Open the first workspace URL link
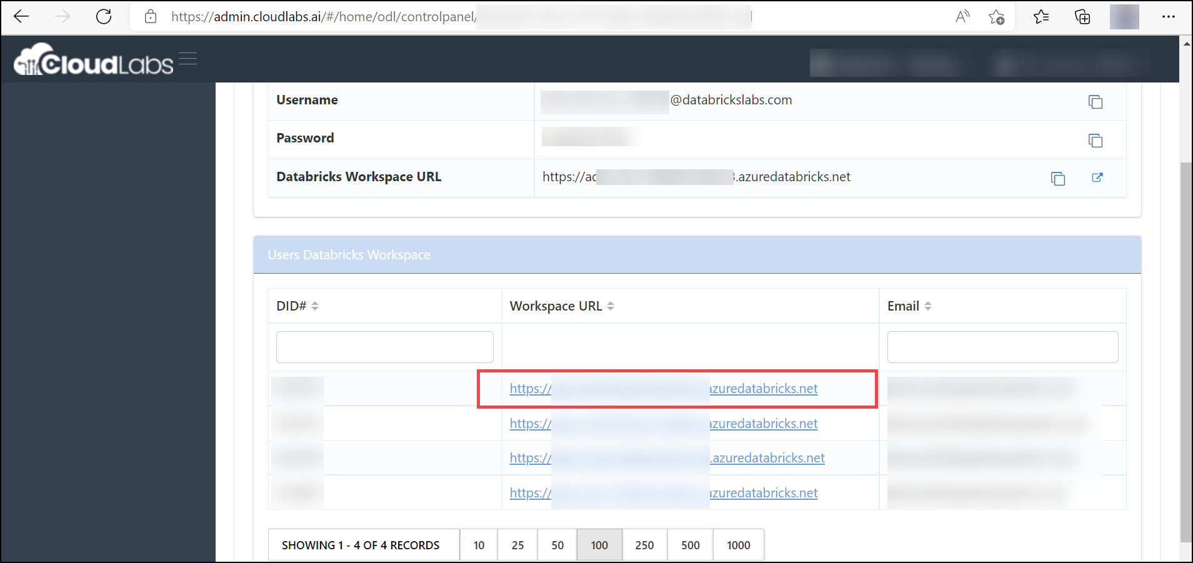1193x563 pixels. (664, 389)
